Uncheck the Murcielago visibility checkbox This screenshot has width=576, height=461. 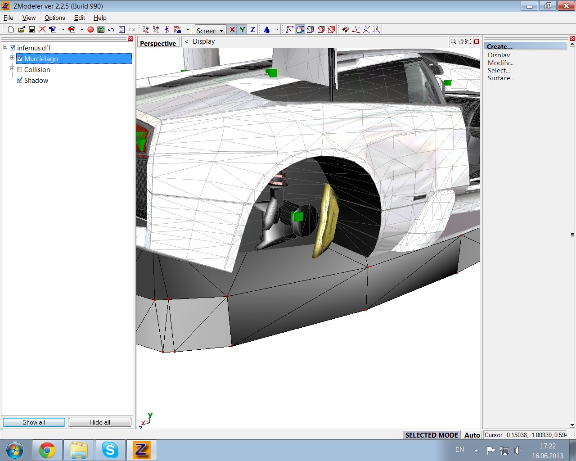pos(19,59)
